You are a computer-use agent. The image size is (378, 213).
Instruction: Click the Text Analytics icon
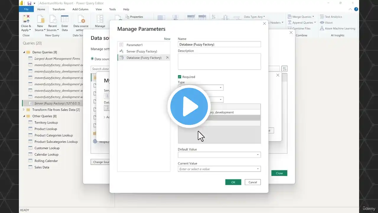coord(322,17)
